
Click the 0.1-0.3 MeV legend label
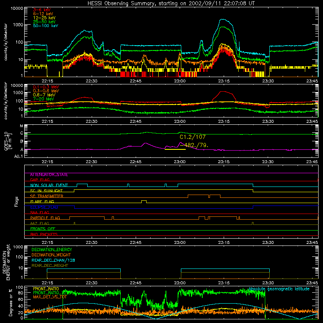pyautogui.click(x=46, y=87)
